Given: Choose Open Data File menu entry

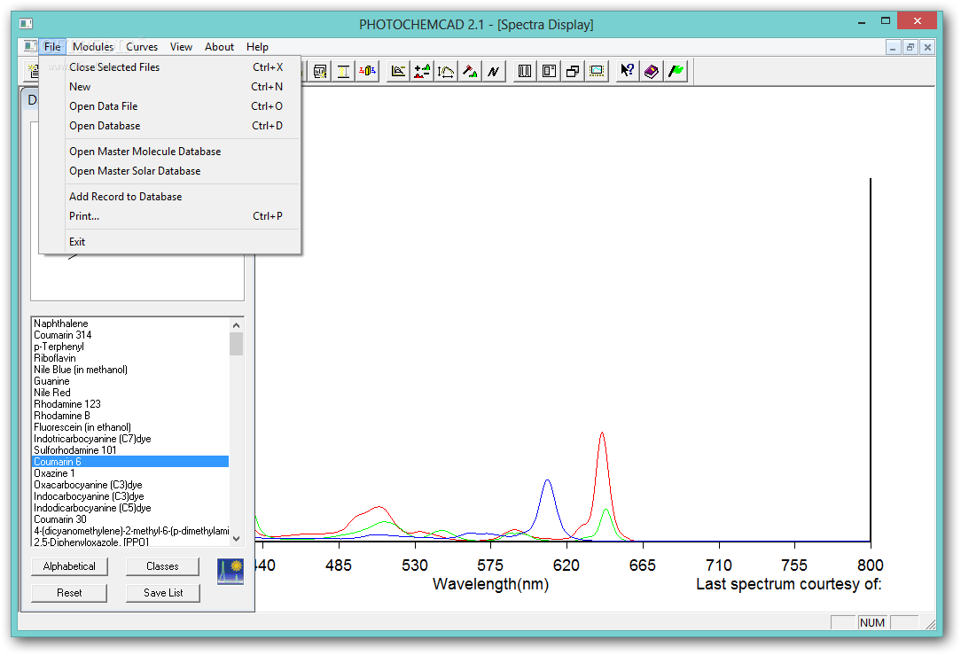Looking at the screenshot, I should pyautogui.click(x=169, y=106).
